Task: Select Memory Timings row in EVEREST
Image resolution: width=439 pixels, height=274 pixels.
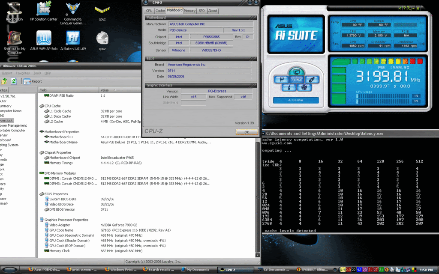Action: click(x=93, y=163)
